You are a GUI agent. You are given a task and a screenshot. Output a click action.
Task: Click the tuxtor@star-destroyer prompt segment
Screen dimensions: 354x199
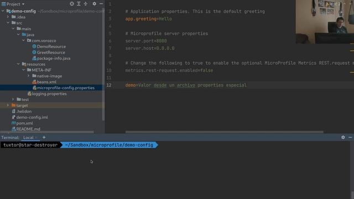click(30, 145)
